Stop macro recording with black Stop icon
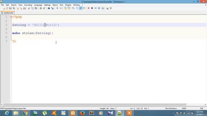 pyautogui.click(x=92, y=8)
